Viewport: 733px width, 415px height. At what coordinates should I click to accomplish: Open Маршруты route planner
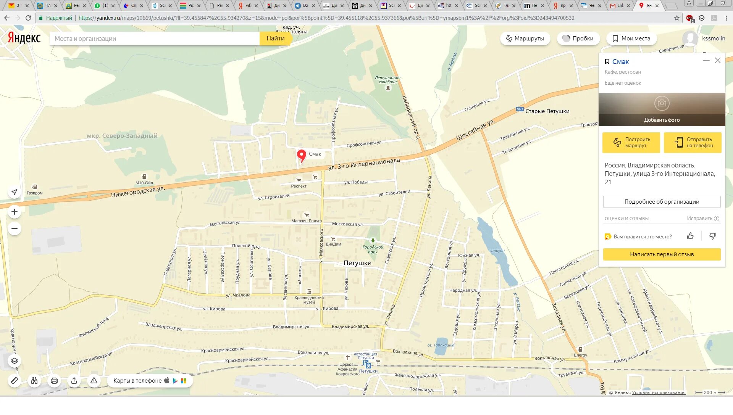coord(525,39)
